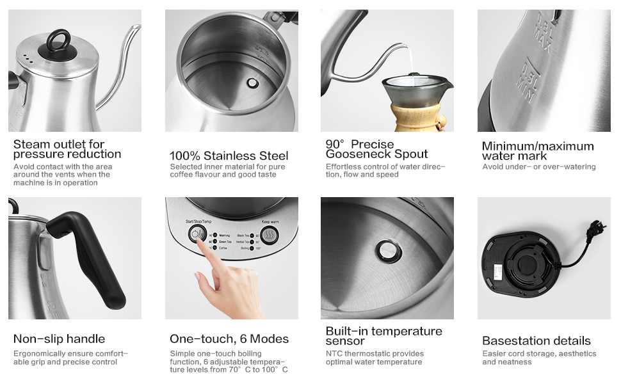Image resolution: width=621 pixels, height=384 pixels.
Task: Open the steam outlet kettle lid photo
Action: [x=75, y=71]
